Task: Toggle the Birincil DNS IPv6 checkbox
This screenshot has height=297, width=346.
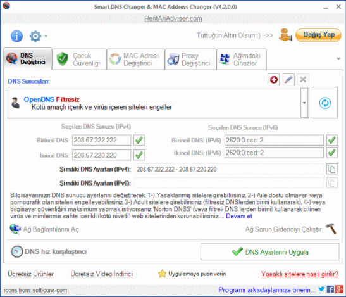Action: click(332, 140)
